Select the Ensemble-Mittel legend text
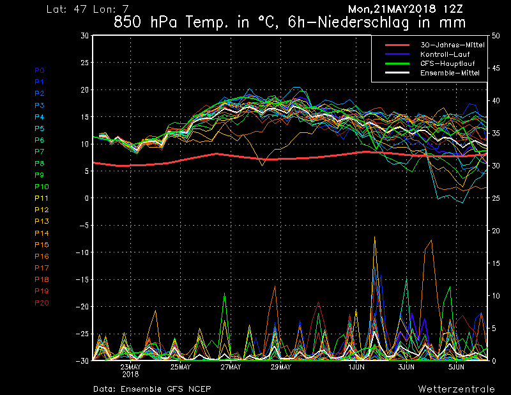Image resolution: width=511 pixels, height=395 pixels. [x=452, y=73]
